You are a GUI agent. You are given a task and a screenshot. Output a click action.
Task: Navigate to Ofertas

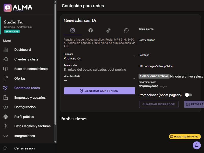pyautogui.click(x=27, y=79)
